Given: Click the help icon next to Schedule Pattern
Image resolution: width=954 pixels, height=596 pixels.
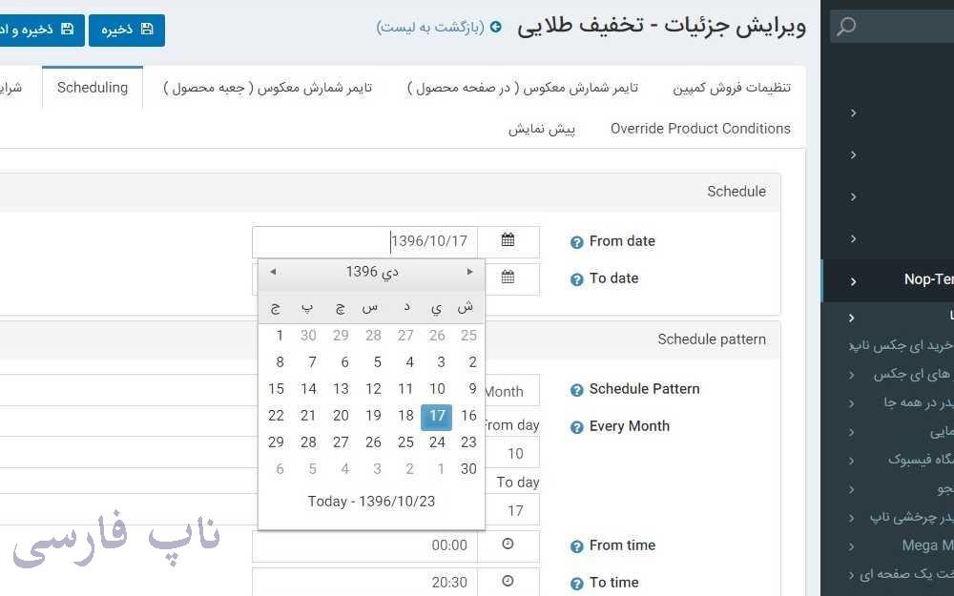Looking at the screenshot, I should tap(577, 389).
